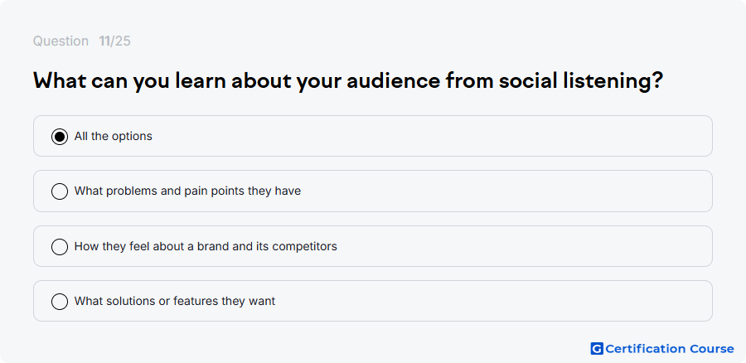The image size is (746, 363).
Task: Click the 'What solutions or features they want' text
Action: 175,301
